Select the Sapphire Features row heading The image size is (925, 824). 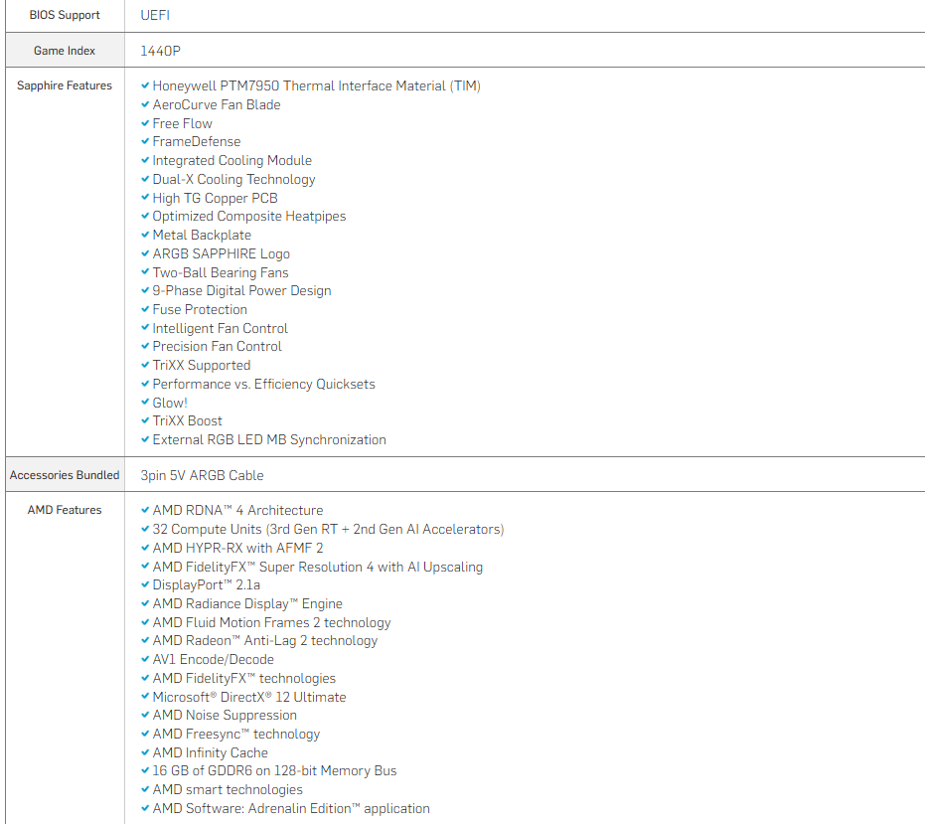point(65,85)
